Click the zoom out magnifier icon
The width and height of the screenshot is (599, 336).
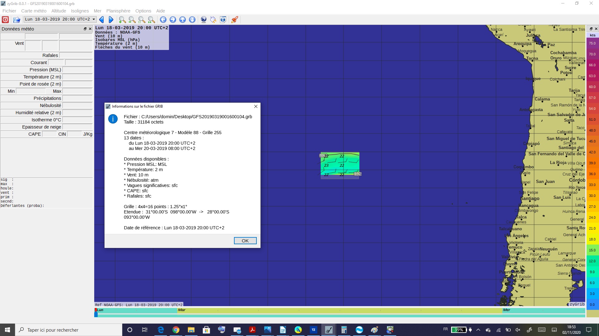point(132,20)
